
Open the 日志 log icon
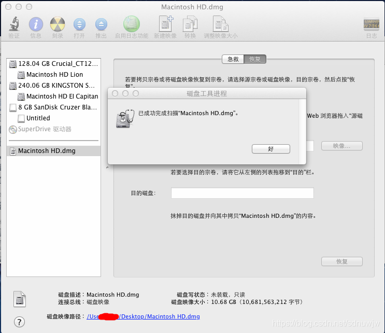(x=371, y=24)
